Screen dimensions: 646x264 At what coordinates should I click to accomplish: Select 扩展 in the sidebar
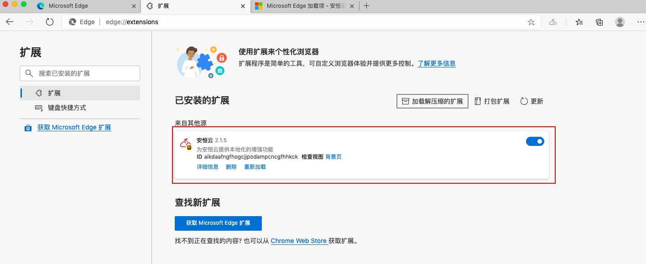(x=80, y=93)
